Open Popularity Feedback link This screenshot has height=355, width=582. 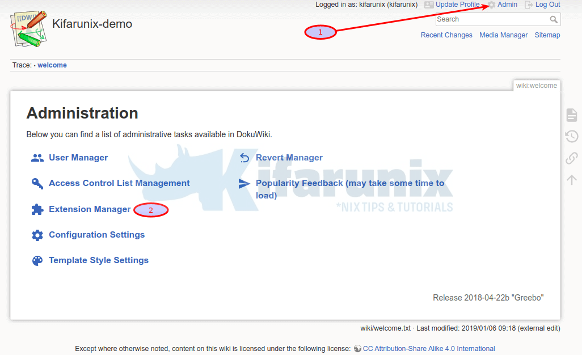pos(350,189)
